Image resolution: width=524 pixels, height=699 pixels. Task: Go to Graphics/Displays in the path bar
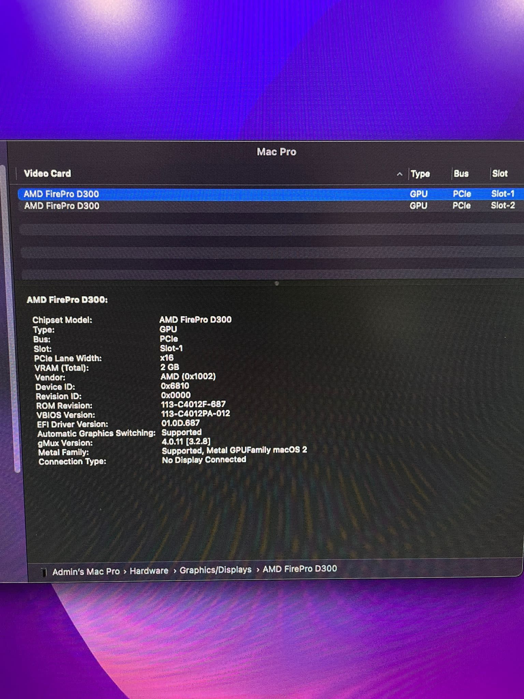click(216, 570)
